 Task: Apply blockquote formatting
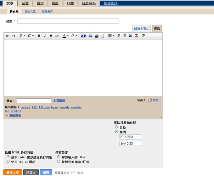(x=130, y=36)
